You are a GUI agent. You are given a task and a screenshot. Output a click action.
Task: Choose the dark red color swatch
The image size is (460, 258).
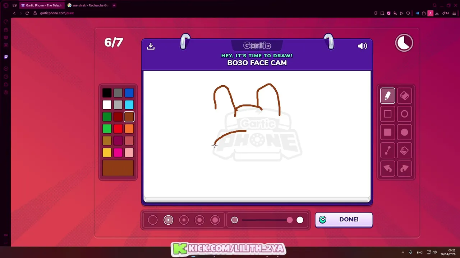[x=118, y=117]
